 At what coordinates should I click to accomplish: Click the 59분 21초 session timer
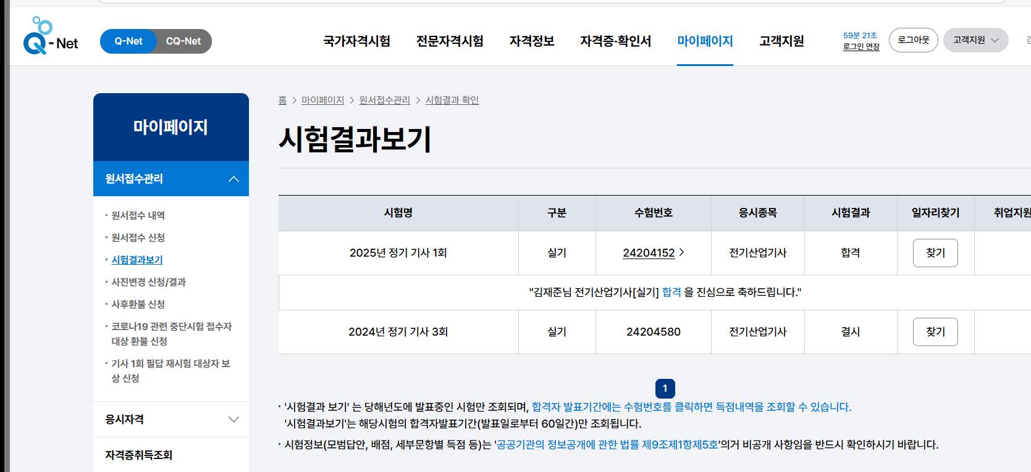tap(860, 36)
